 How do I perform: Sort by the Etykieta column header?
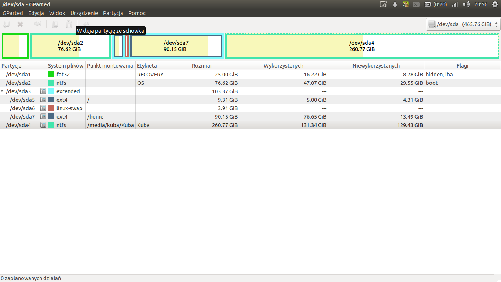(150, 66)
